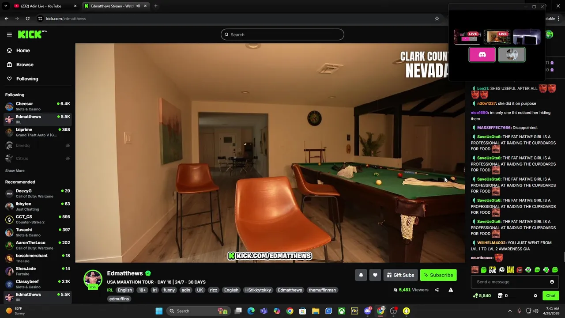Open boschmerchant recommended channel

point(38,258)
